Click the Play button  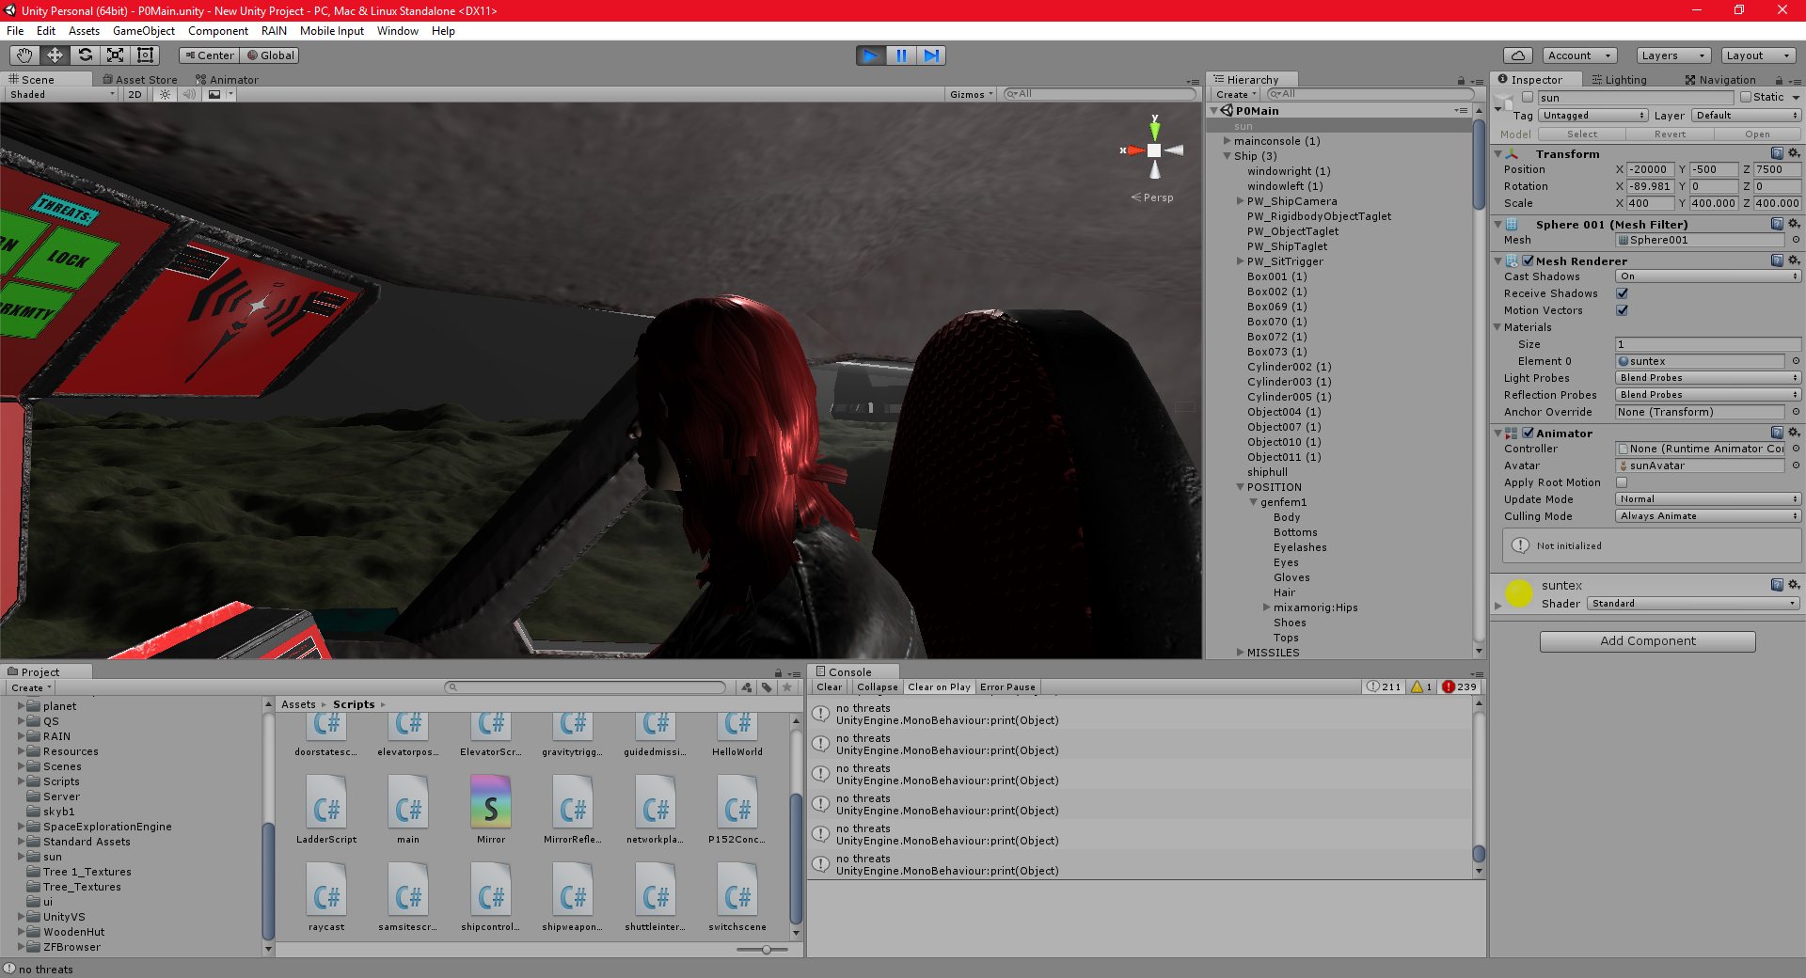(871, 55)
